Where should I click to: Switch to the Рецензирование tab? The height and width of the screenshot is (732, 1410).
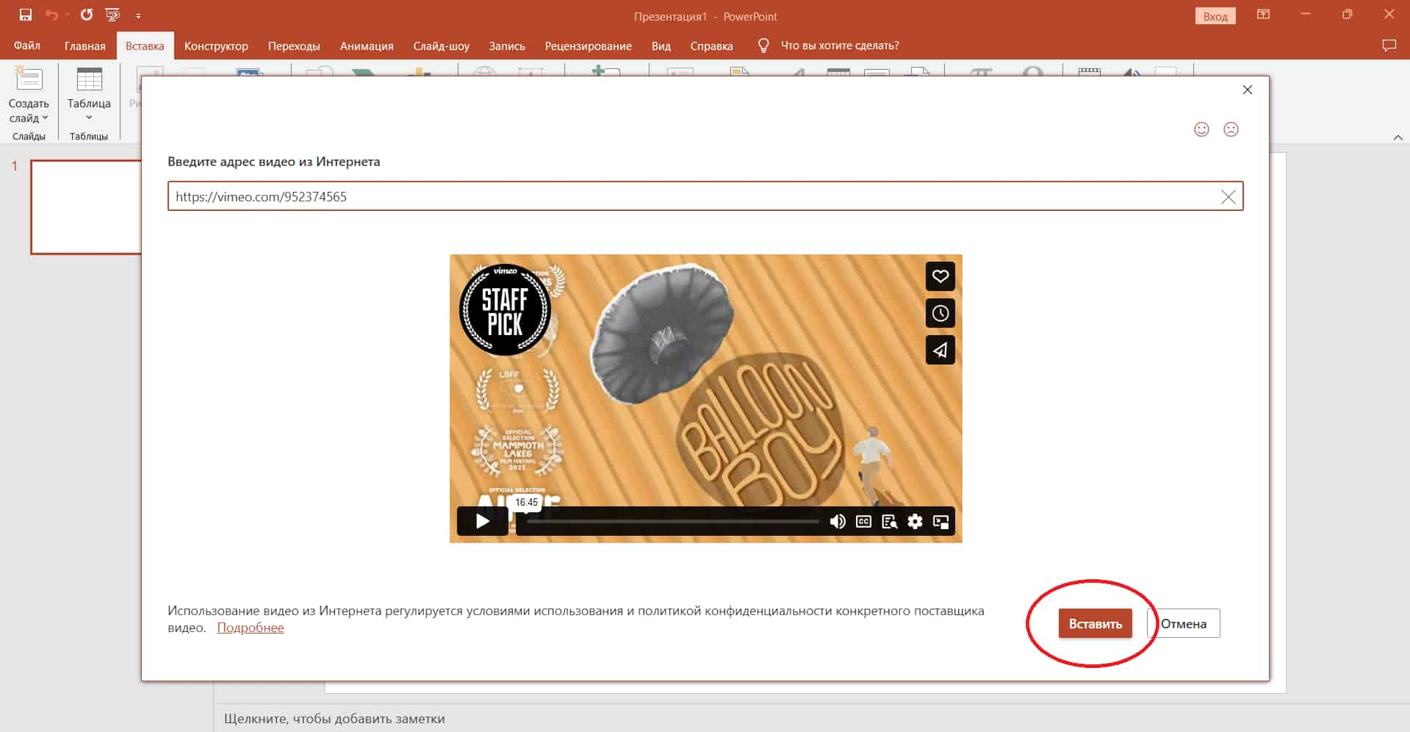588,46
